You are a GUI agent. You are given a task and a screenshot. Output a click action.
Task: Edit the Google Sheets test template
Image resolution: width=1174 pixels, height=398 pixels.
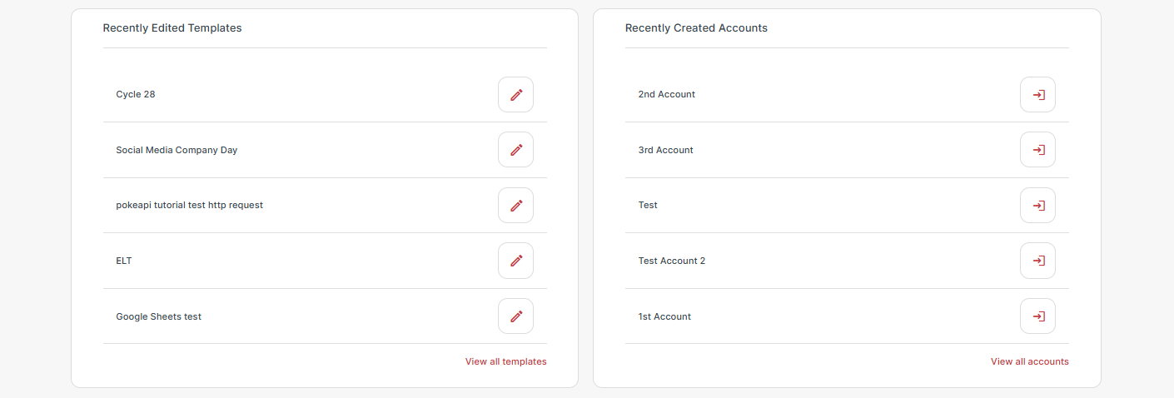(515, 316)
